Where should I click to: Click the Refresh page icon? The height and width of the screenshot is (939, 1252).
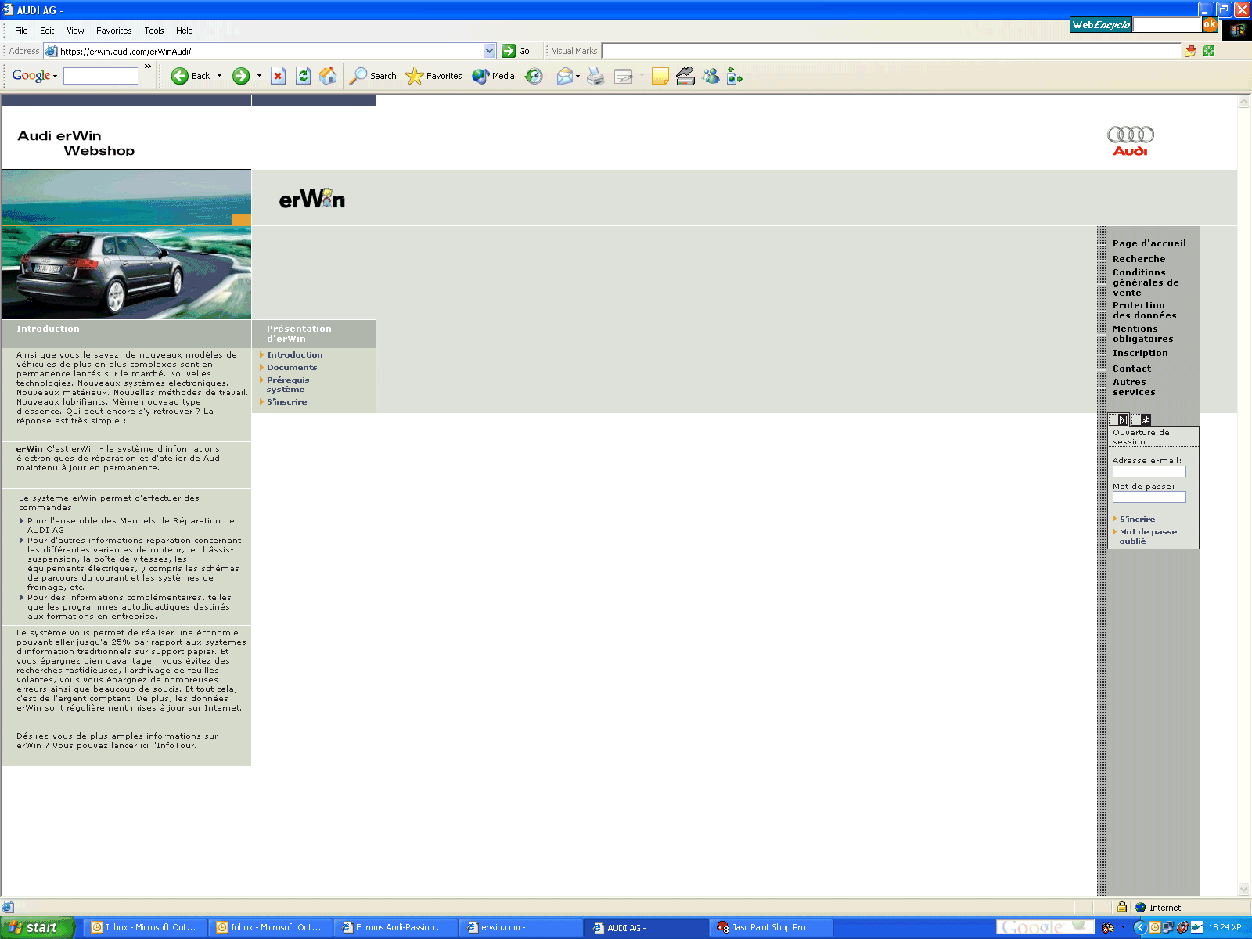303,76
